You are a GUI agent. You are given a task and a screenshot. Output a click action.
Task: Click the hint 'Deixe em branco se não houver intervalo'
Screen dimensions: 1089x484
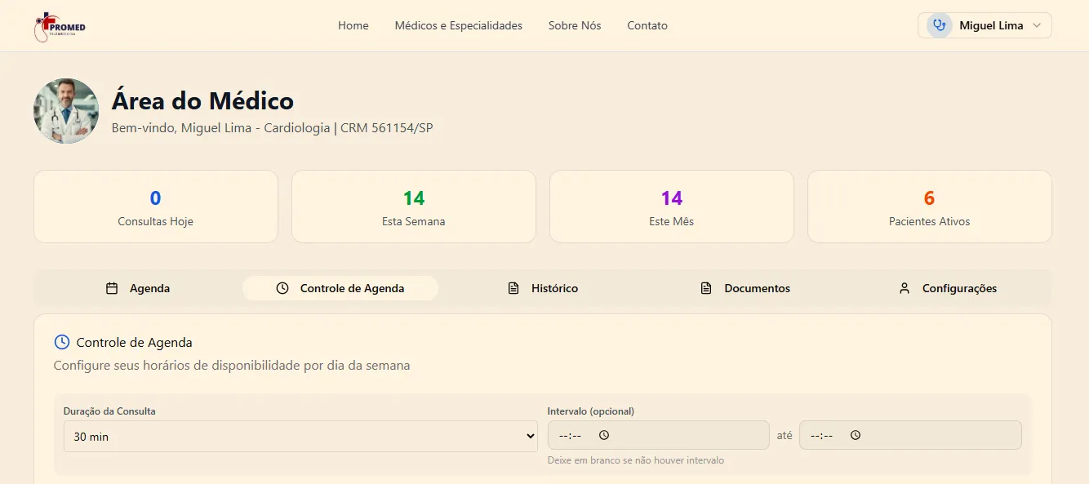(x=636, y=460)
